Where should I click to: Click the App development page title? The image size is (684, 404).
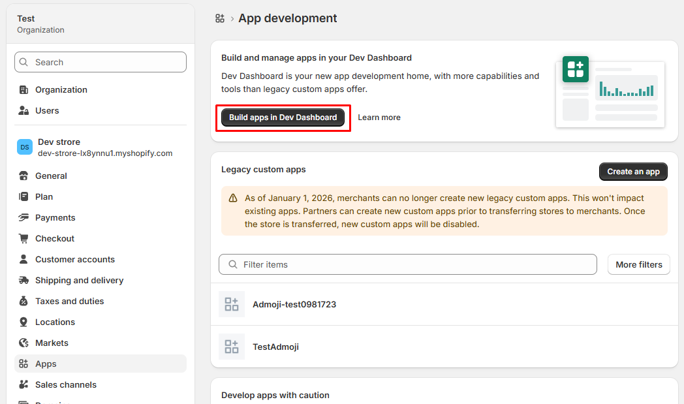point(287,18)
